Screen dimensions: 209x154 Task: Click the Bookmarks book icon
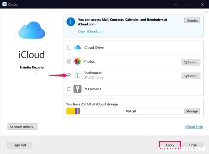tap(77, 75)
